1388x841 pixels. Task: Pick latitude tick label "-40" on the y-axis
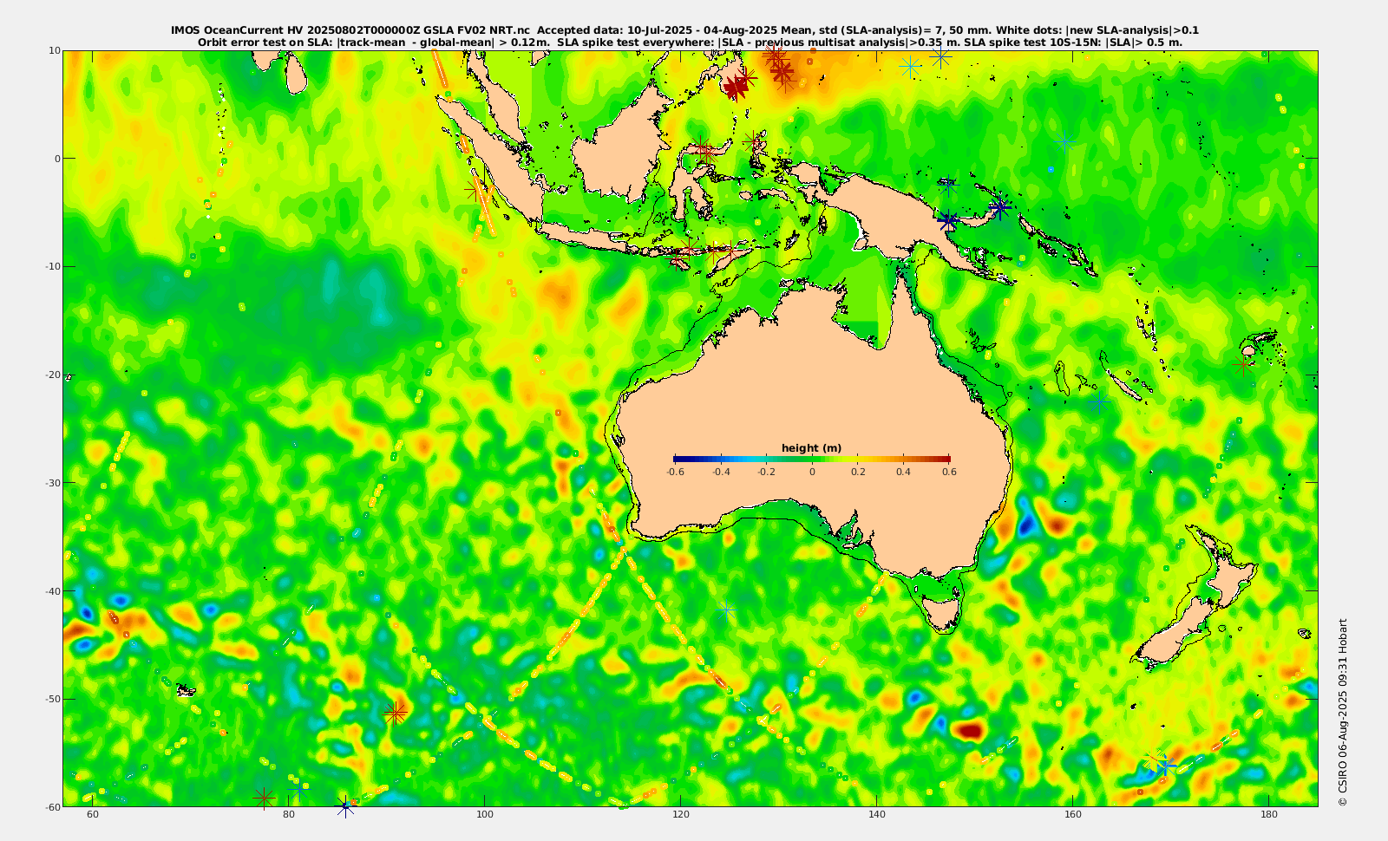pyautogui.click(x=52, y=590)
